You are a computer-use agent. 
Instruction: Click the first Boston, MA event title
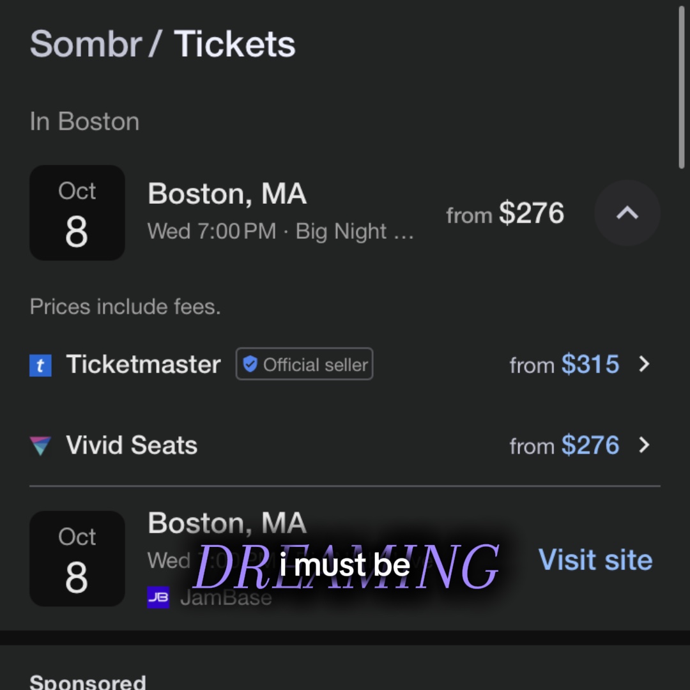coord(227,194)
